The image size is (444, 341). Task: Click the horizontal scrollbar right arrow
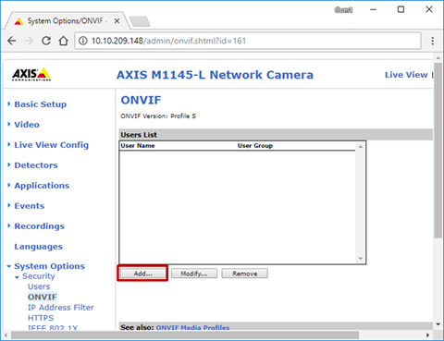tap(427, 335)
